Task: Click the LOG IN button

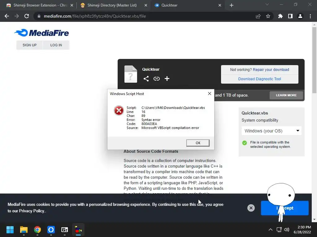Action: point(56,45)
